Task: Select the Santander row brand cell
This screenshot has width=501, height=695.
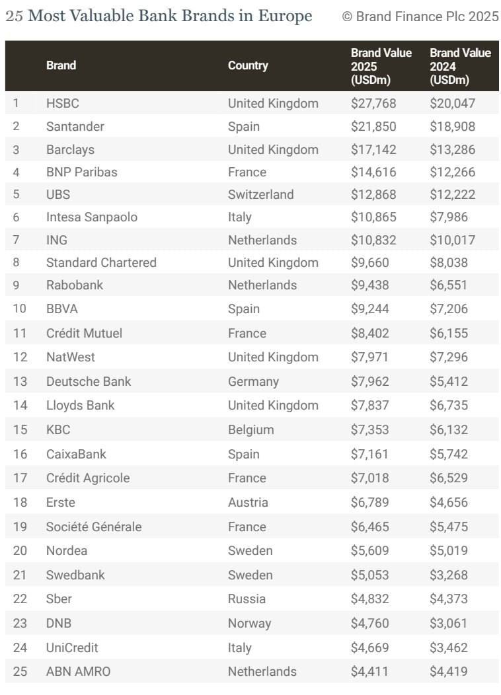Action: point(75,126)
